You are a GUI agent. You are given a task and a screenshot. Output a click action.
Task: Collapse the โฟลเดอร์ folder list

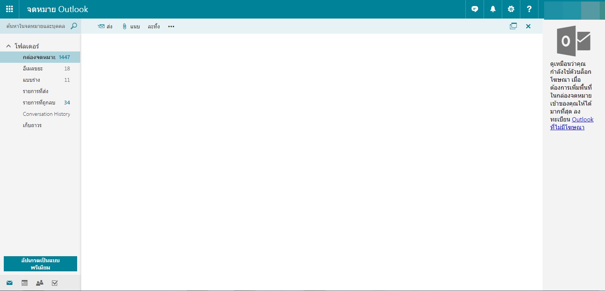pyautogui.click(x=8, y=46)
